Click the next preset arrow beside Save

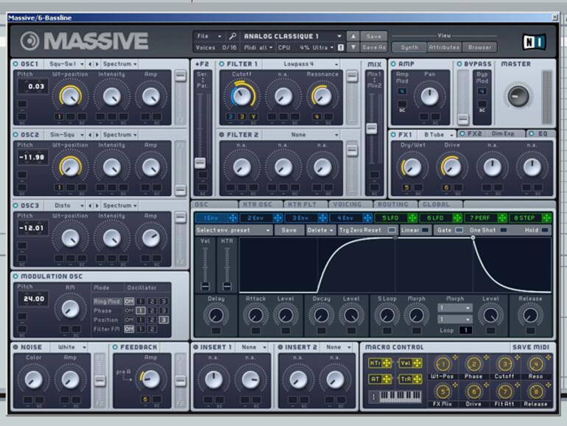pyautogui.click(x=353, y=35)
